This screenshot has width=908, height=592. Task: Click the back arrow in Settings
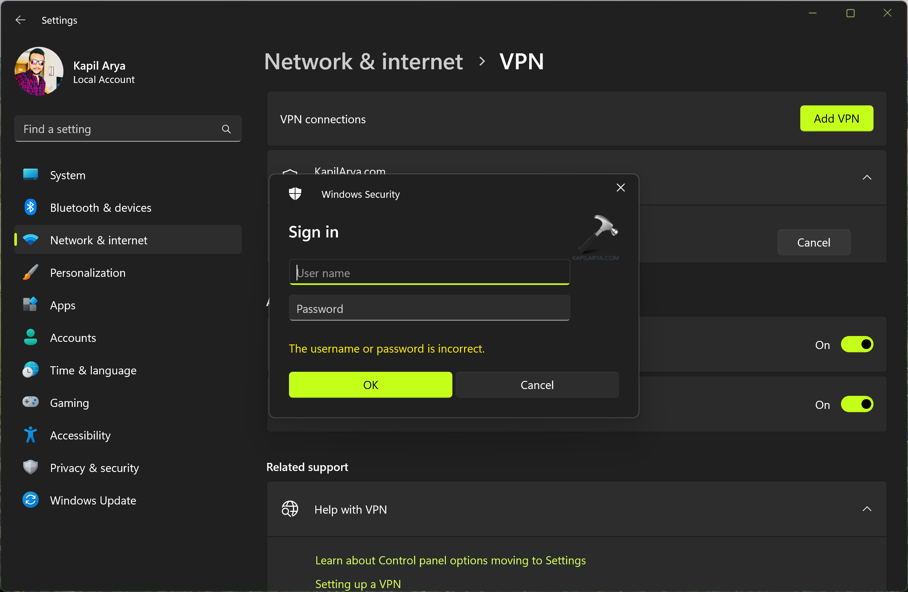coord(20,20)
